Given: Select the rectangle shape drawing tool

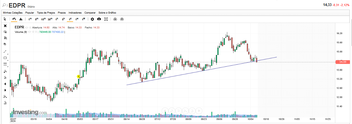Looking at the screenshot, I should click(5, 58).
